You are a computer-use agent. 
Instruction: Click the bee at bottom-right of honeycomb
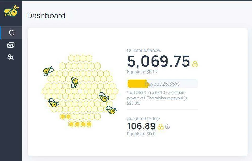point(111,110)
